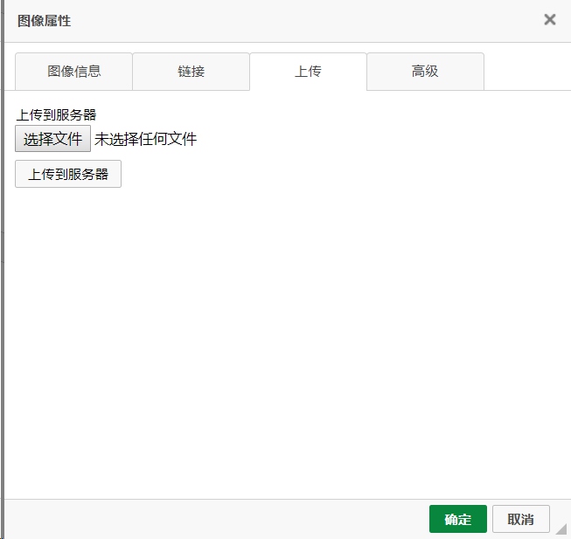Confirm with the green 确定 button
The image size is (571, 539).
tap(457, 519)
